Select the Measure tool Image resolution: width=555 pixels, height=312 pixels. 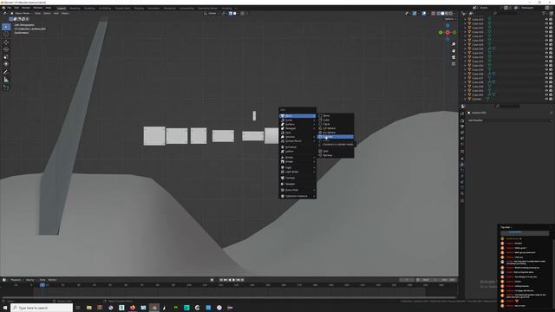6,80
